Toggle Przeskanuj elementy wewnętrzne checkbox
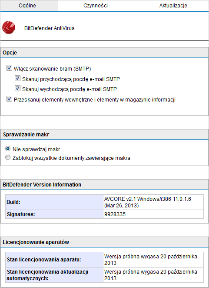The image size is (209, 288). pyautogui.click(x=9, y=99)
